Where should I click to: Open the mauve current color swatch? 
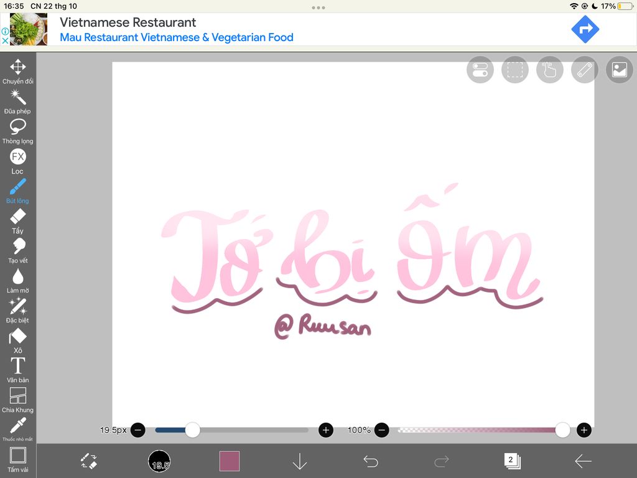point(230,461)
